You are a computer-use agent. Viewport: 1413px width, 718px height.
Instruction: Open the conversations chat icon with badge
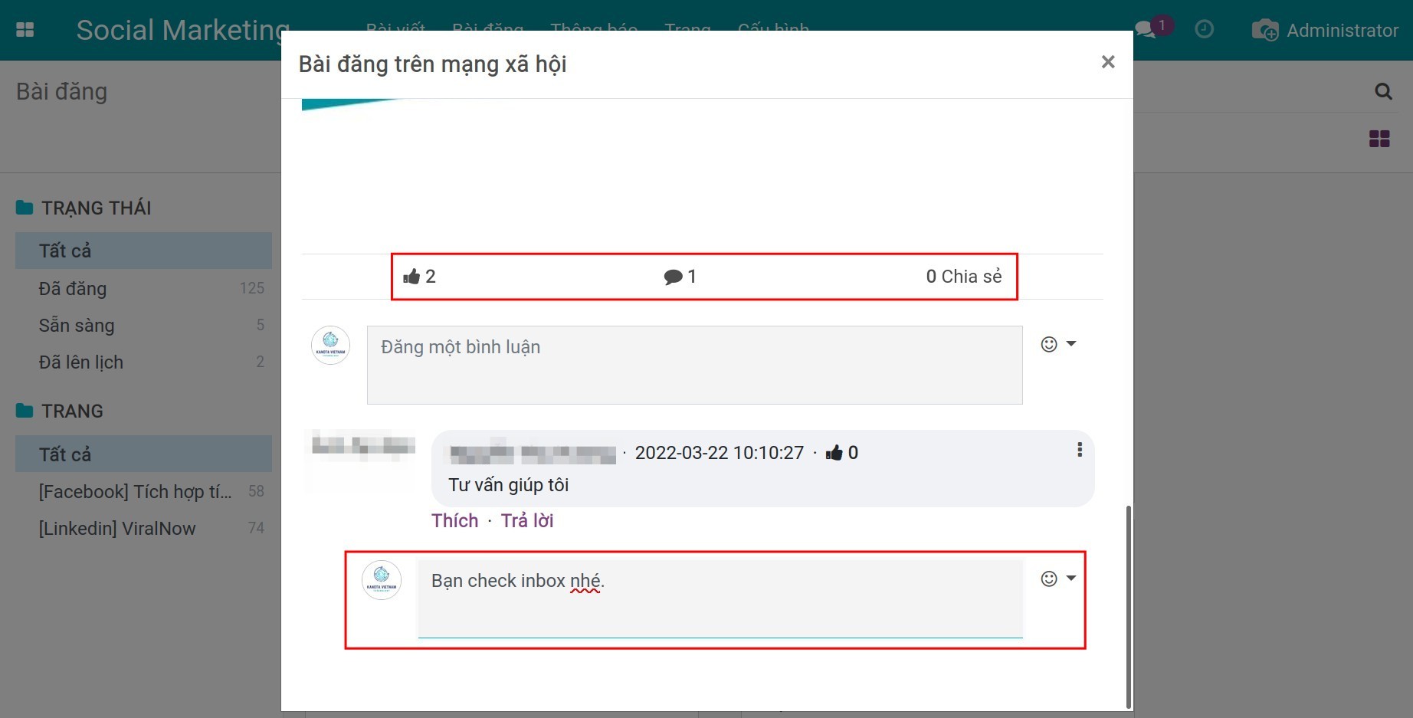pyautogui.click(x=1147, y=30)
